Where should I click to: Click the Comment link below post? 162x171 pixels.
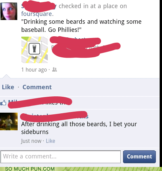tap(37, 87)
